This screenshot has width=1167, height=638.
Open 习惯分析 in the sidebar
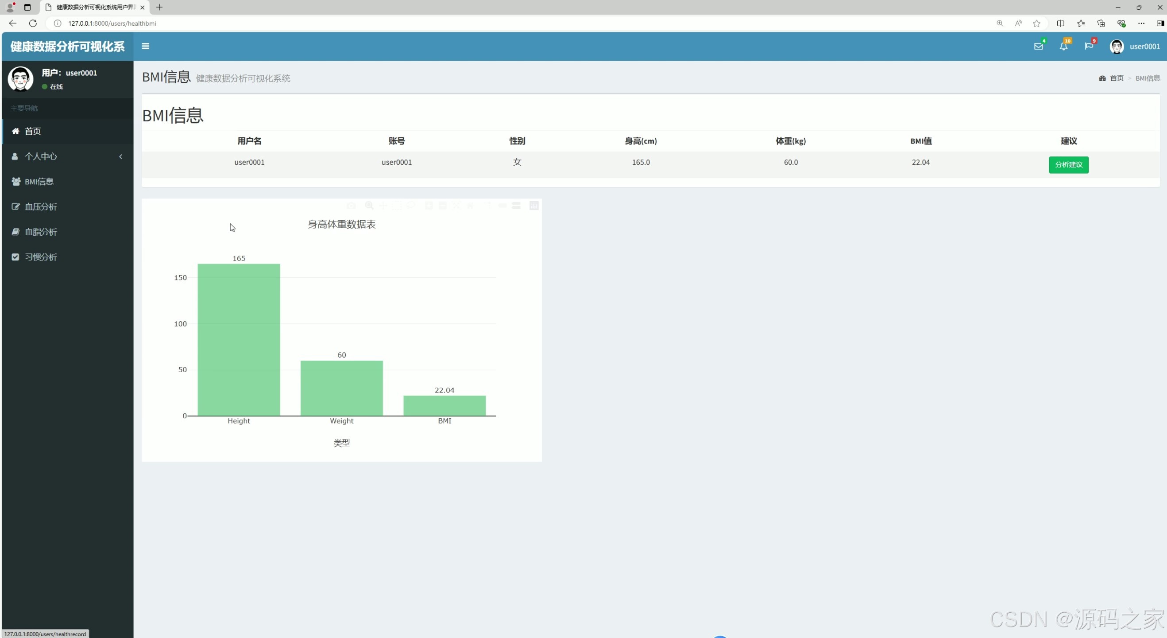(41, 257)
